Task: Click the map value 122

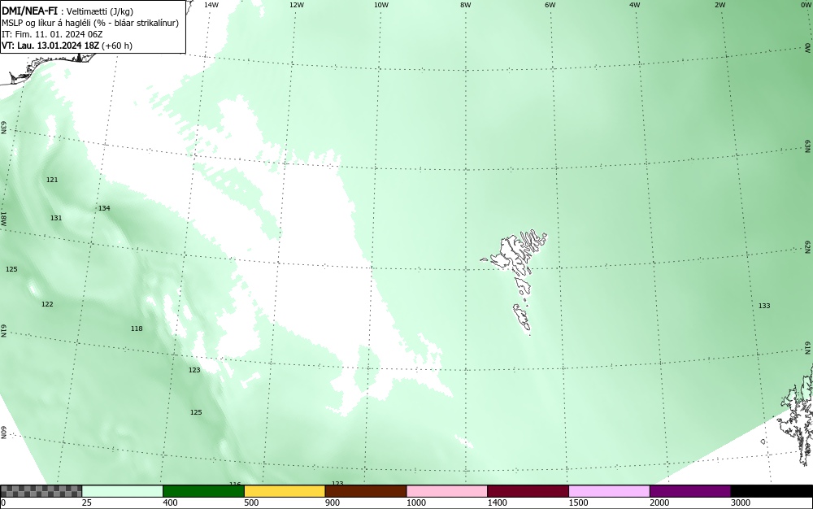Action: 47,304
